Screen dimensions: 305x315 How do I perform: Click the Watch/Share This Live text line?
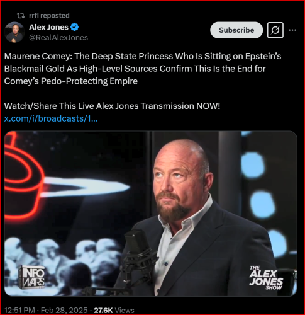coord(112,106)
